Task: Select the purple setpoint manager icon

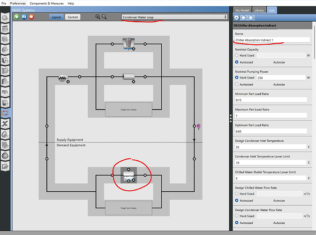Action: click(198, 126)
